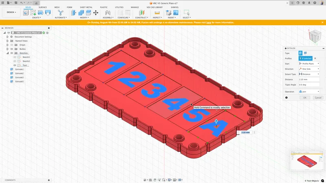
Task: Open the Surface tab
Action: pyautogui.click(x=42, y=7)
